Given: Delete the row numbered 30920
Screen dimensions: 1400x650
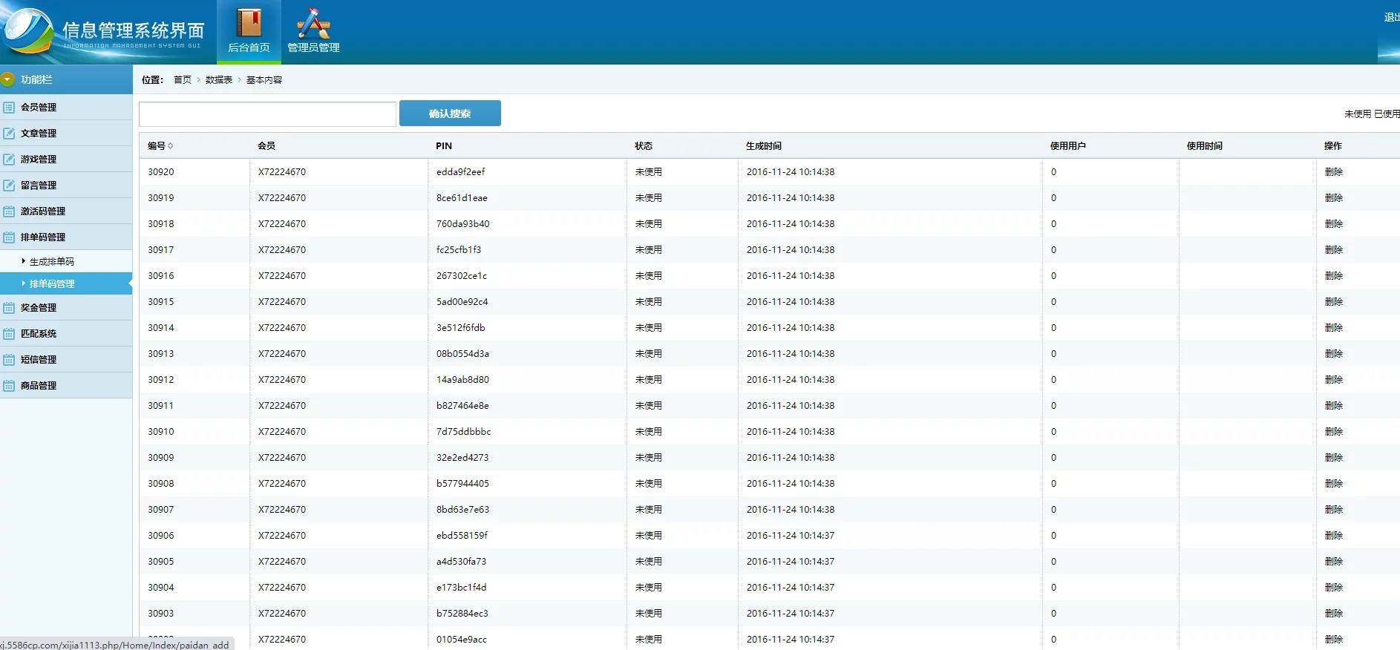Looking at the screenshot, I should pos(1333,172).
